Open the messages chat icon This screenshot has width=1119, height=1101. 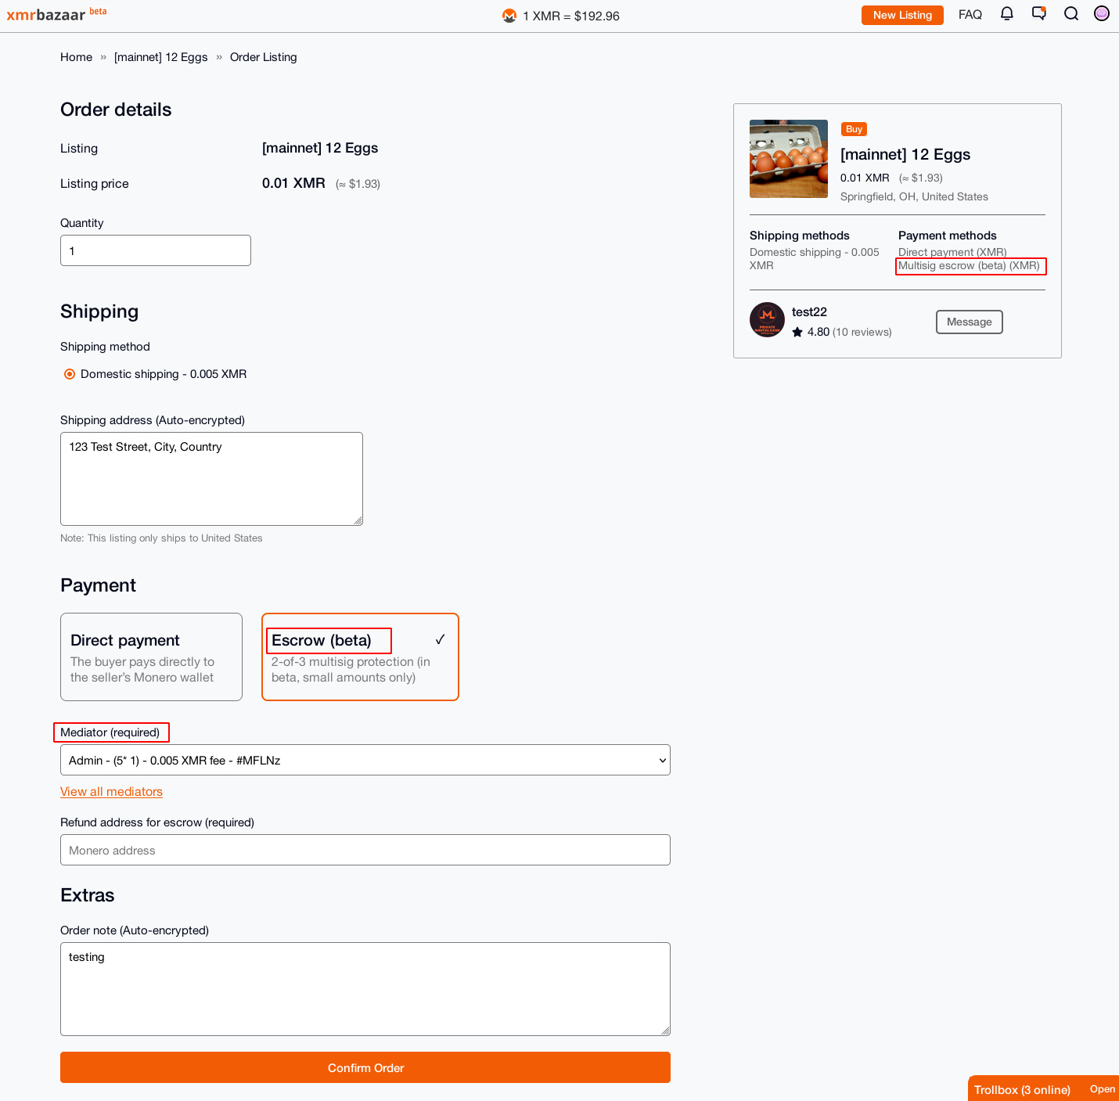coord(1039,14)
